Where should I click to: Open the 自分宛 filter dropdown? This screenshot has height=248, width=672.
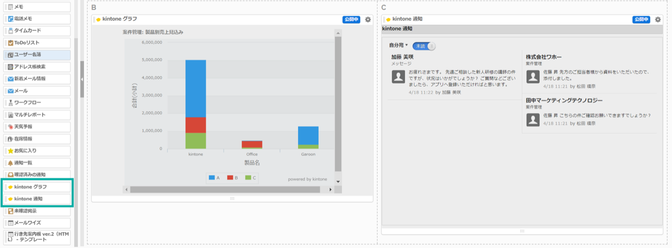[398, 46]
